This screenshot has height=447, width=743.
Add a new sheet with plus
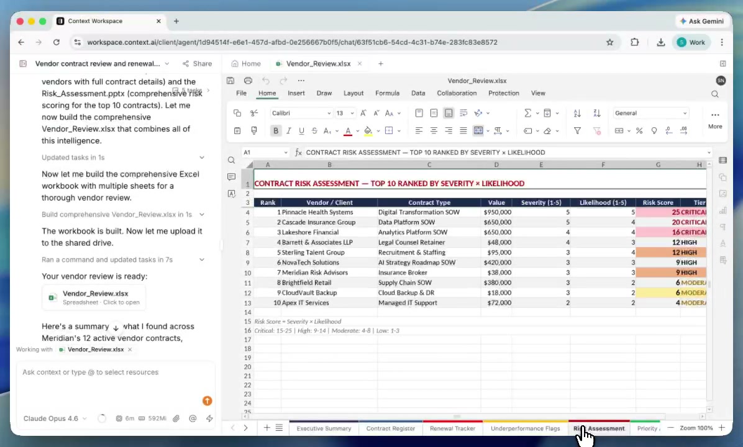click(267, 428)
